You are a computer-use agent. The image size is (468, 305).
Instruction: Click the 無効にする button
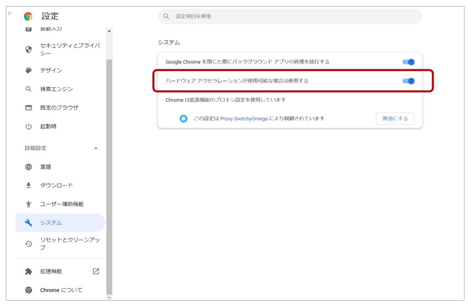click(395, 119)
